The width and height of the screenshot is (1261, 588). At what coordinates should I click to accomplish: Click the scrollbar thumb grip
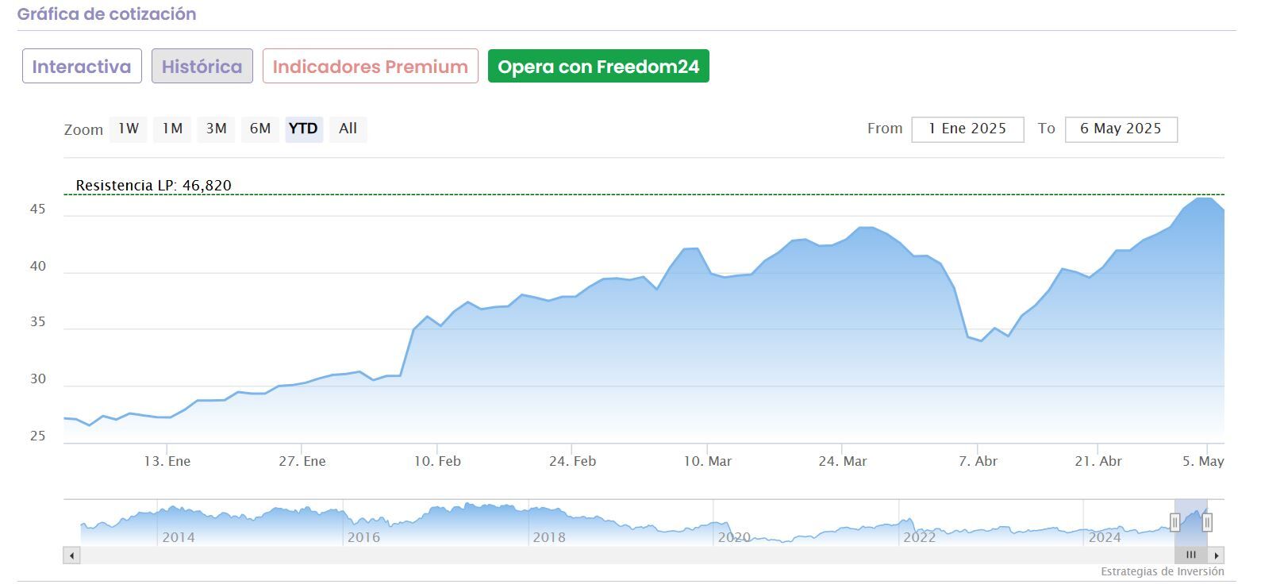click(x=1190, y=555)
